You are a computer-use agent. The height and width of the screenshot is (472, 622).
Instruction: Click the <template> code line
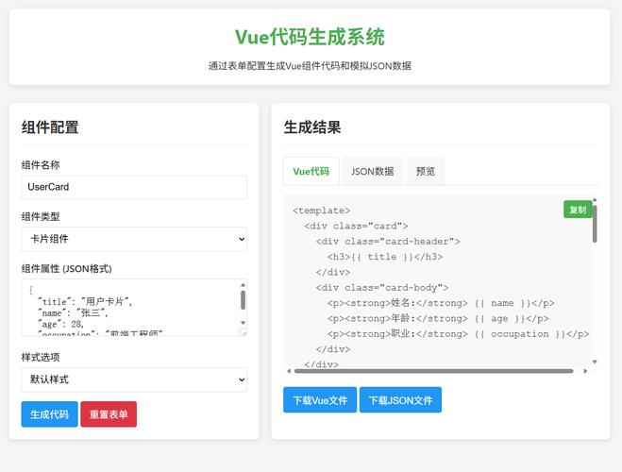click(x=321, y=211)
